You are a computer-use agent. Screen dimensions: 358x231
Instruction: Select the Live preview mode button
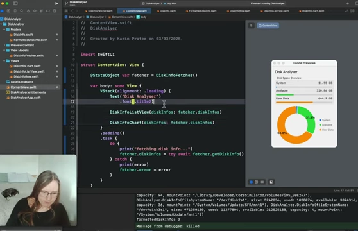pos(251,182)
